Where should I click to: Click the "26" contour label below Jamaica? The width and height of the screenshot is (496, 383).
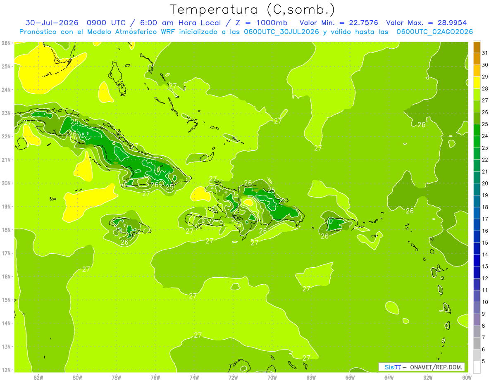[x=124, y=243]
